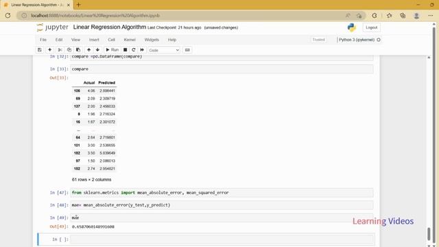The width and height of the screenshot is (439, 247).
Task: Click the cell containing compare
Action: [222, 69]
